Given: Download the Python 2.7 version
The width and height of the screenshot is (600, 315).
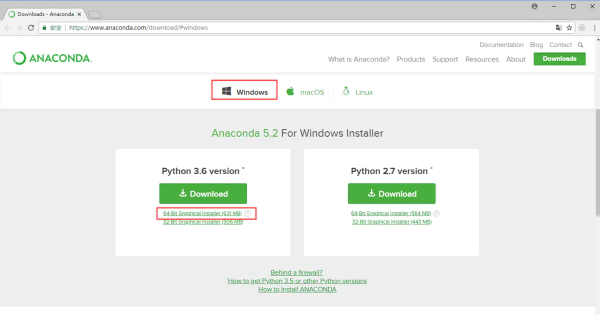Looking at the screenshot, I should pos(391,193).
